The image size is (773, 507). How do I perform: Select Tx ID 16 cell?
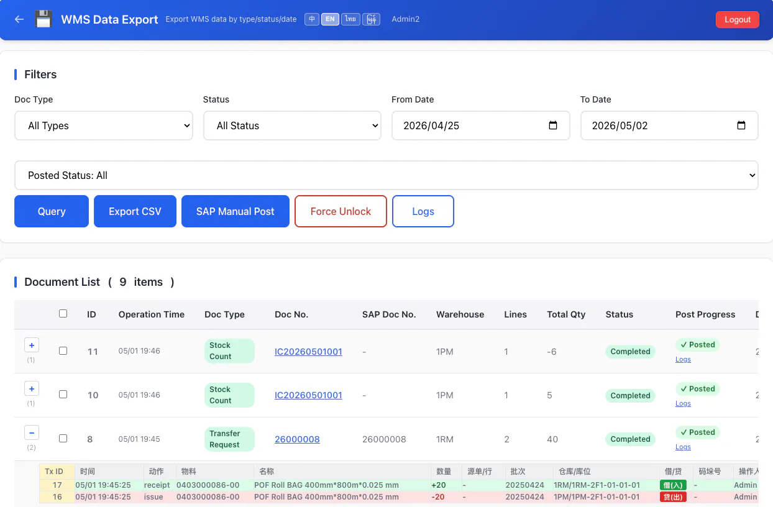(57, 497)
